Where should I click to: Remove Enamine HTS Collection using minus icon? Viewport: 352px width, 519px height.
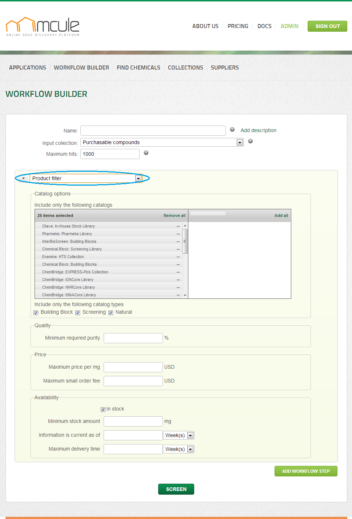pos(178,257)
